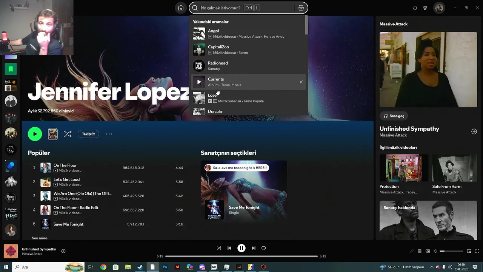
Task: Play the 'Currents' album from recent searches
Action: tap(199, 82)
